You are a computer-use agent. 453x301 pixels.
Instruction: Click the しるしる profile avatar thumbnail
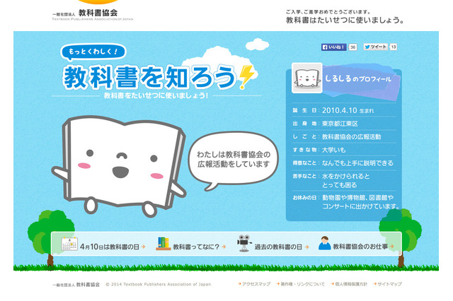tap(307, 78)
